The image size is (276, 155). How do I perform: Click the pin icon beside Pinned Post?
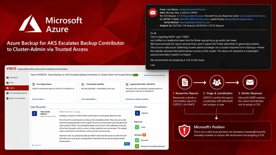coord(33,145)
